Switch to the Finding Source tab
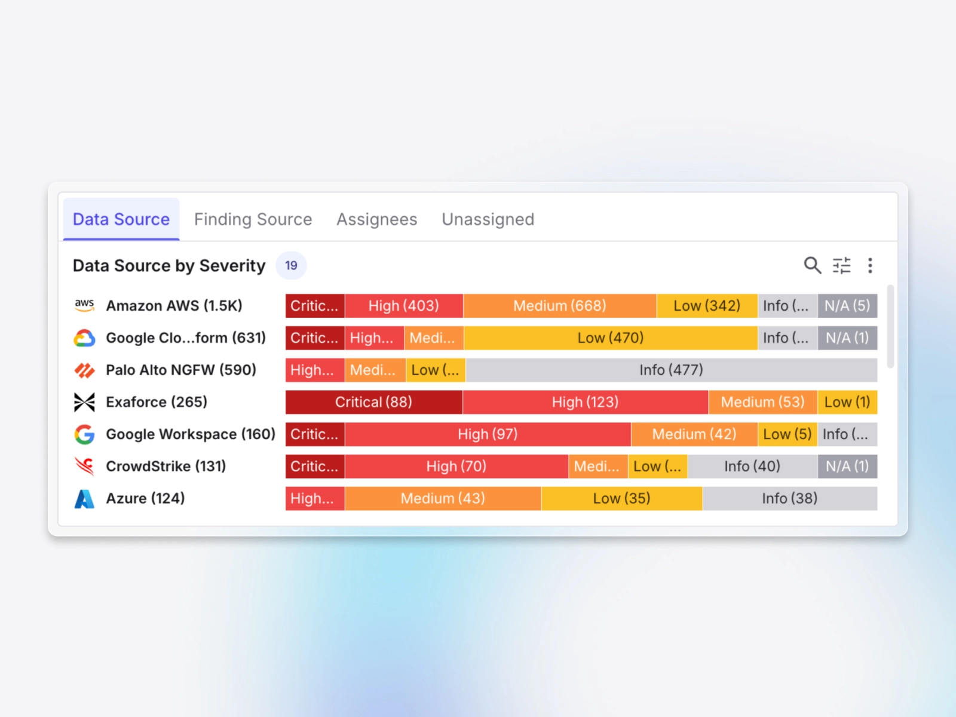Screen dimensions: 956x717 click(253, 219)
